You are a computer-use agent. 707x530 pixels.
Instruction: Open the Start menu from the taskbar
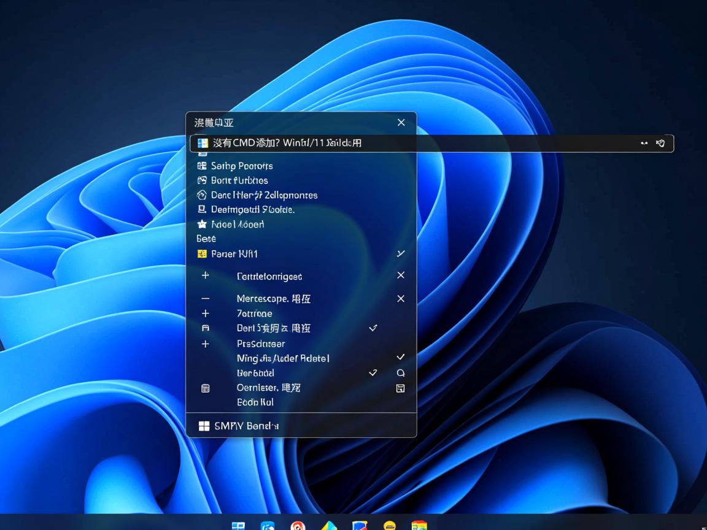pyautogui.click(x=238, y=526)
